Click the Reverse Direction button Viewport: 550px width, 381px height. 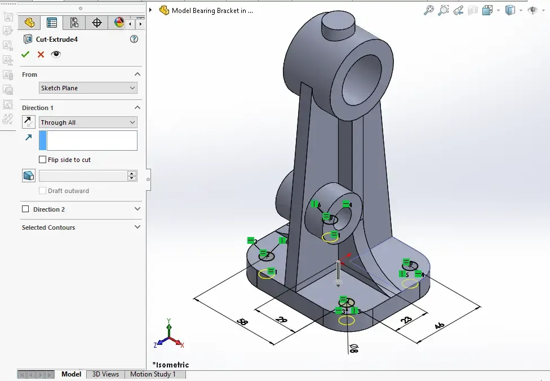click(28, 122)
